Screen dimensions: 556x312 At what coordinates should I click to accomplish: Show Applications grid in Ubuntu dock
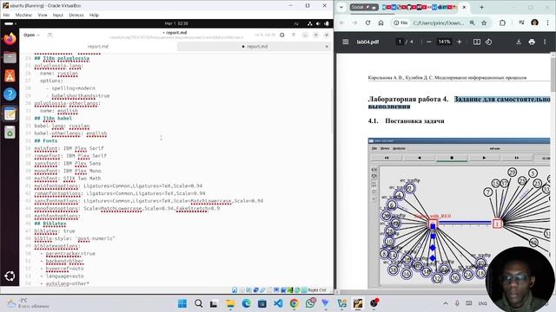pyautogui.click(x=10, y=276)
